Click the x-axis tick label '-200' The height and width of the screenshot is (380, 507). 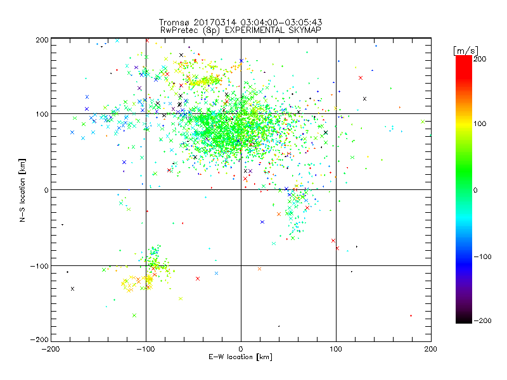click(51, 349)
